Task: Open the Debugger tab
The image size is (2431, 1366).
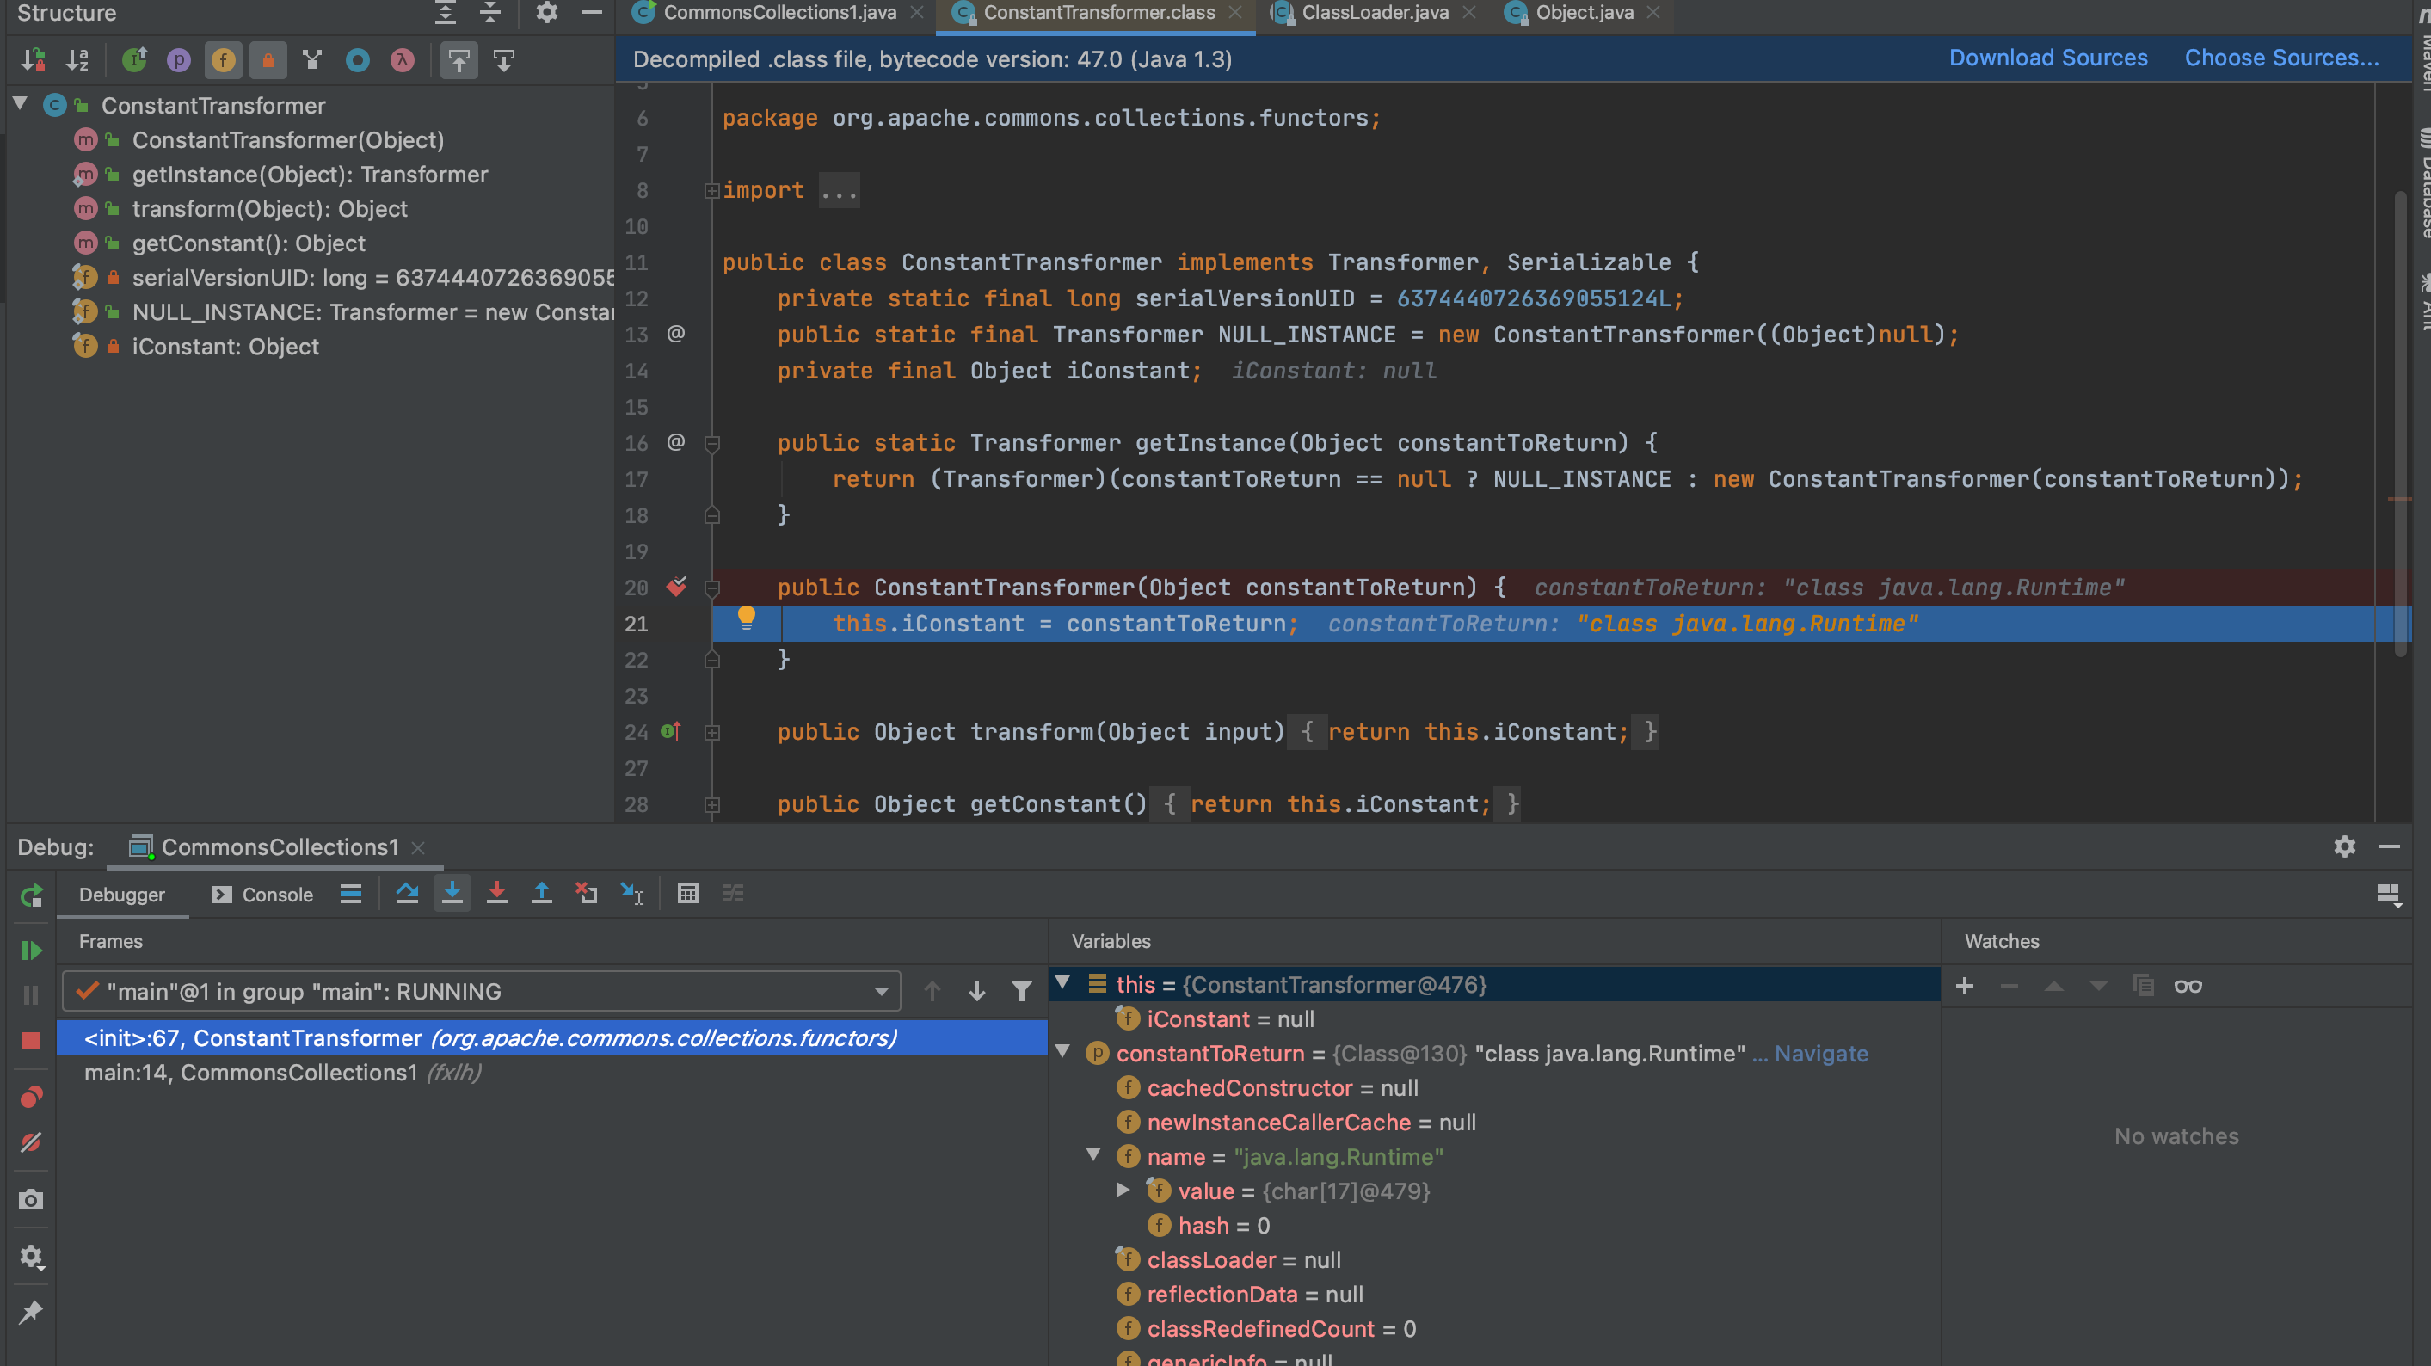Action: (x=122, y=895)
